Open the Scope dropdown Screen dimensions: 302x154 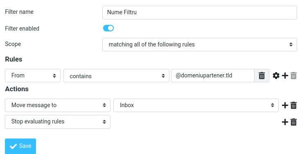[200, 44]
